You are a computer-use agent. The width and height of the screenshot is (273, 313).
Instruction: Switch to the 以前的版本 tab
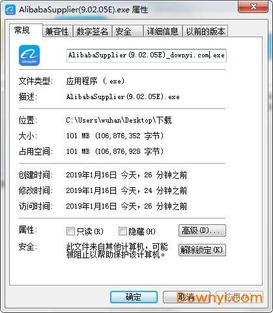[205, 31]
